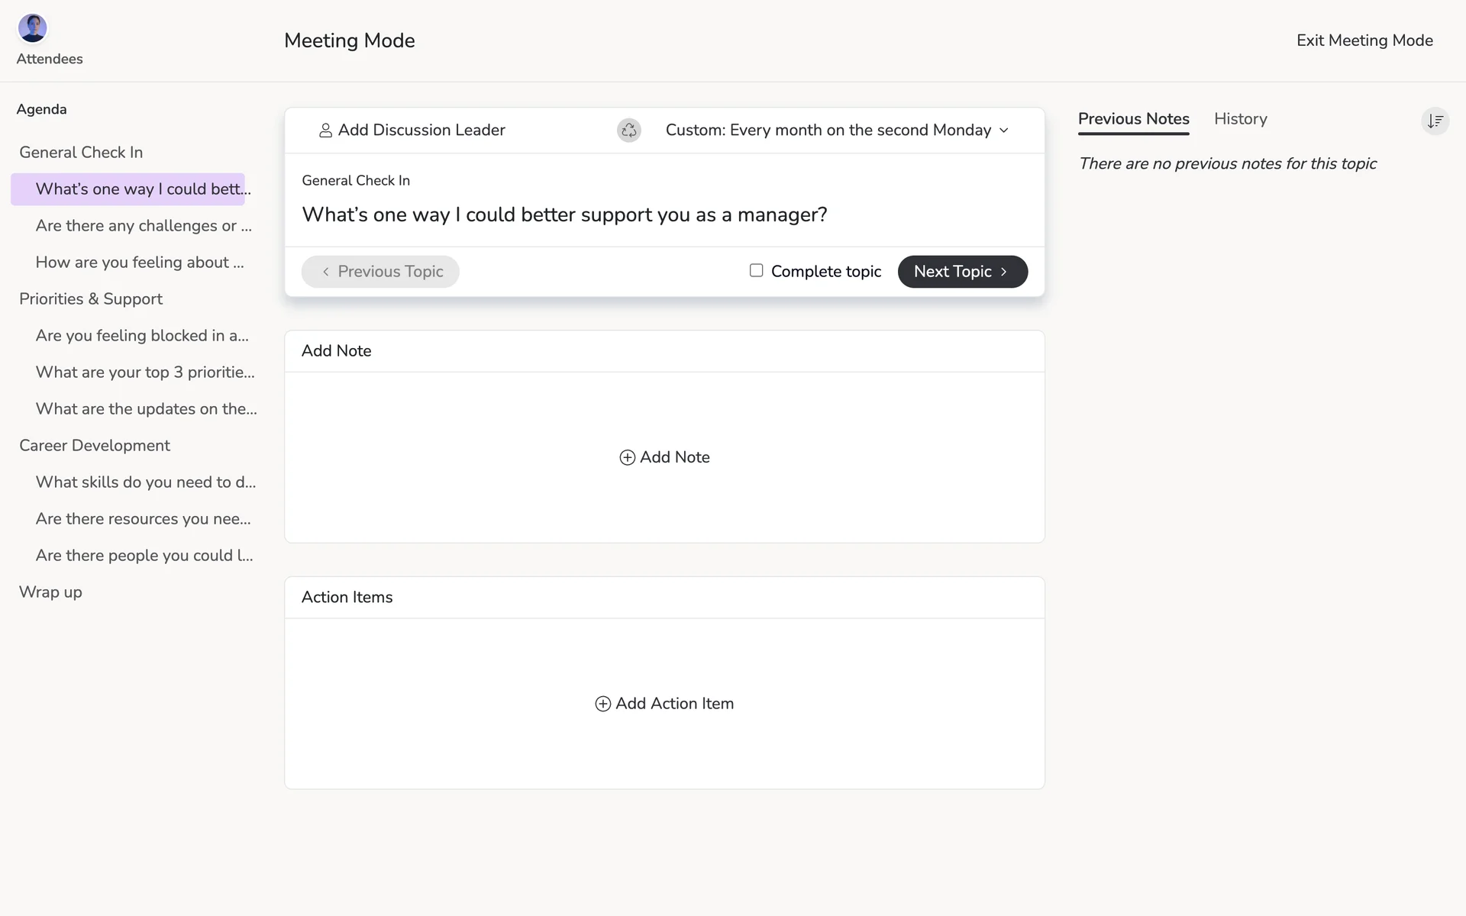Click the plus circle Add Note icon
1466x916 pixels.
[x=627, y=457]
